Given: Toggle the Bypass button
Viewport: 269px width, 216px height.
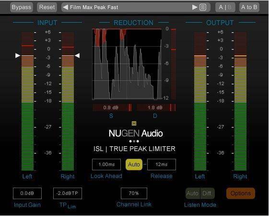Looking at the screenshot, I should click(x=22, y=7).
